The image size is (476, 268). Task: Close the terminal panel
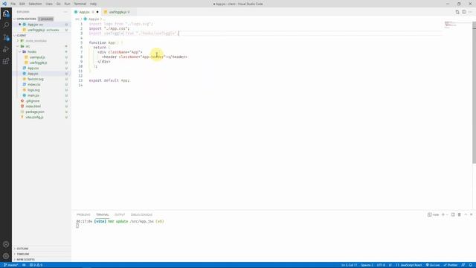click(x=471, y=214)
